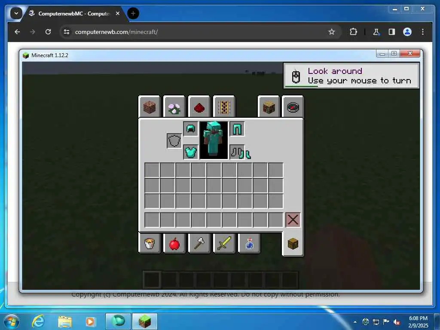The image size is (440, 330).
Task: Open the Brewing tab with potion icon
Action: [x=249, y=243]
